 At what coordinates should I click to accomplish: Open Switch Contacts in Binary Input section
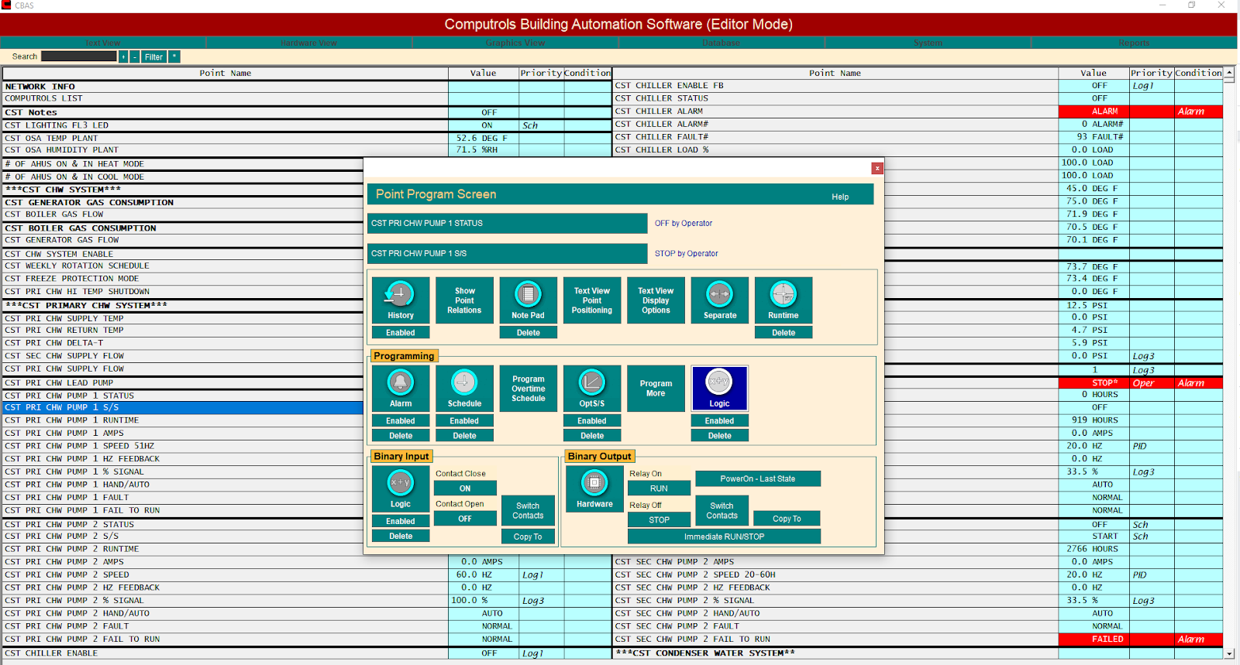(528, 510)
